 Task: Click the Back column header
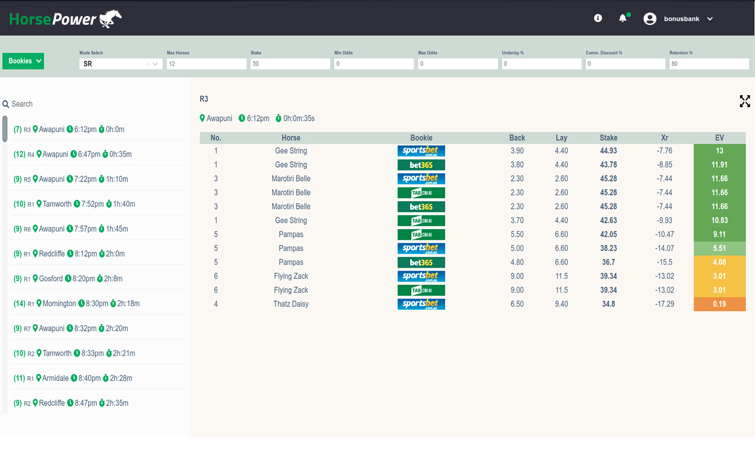coord(517,138)
